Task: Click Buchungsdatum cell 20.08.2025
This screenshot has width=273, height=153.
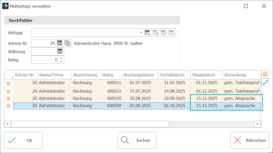Action: point(140,99)
